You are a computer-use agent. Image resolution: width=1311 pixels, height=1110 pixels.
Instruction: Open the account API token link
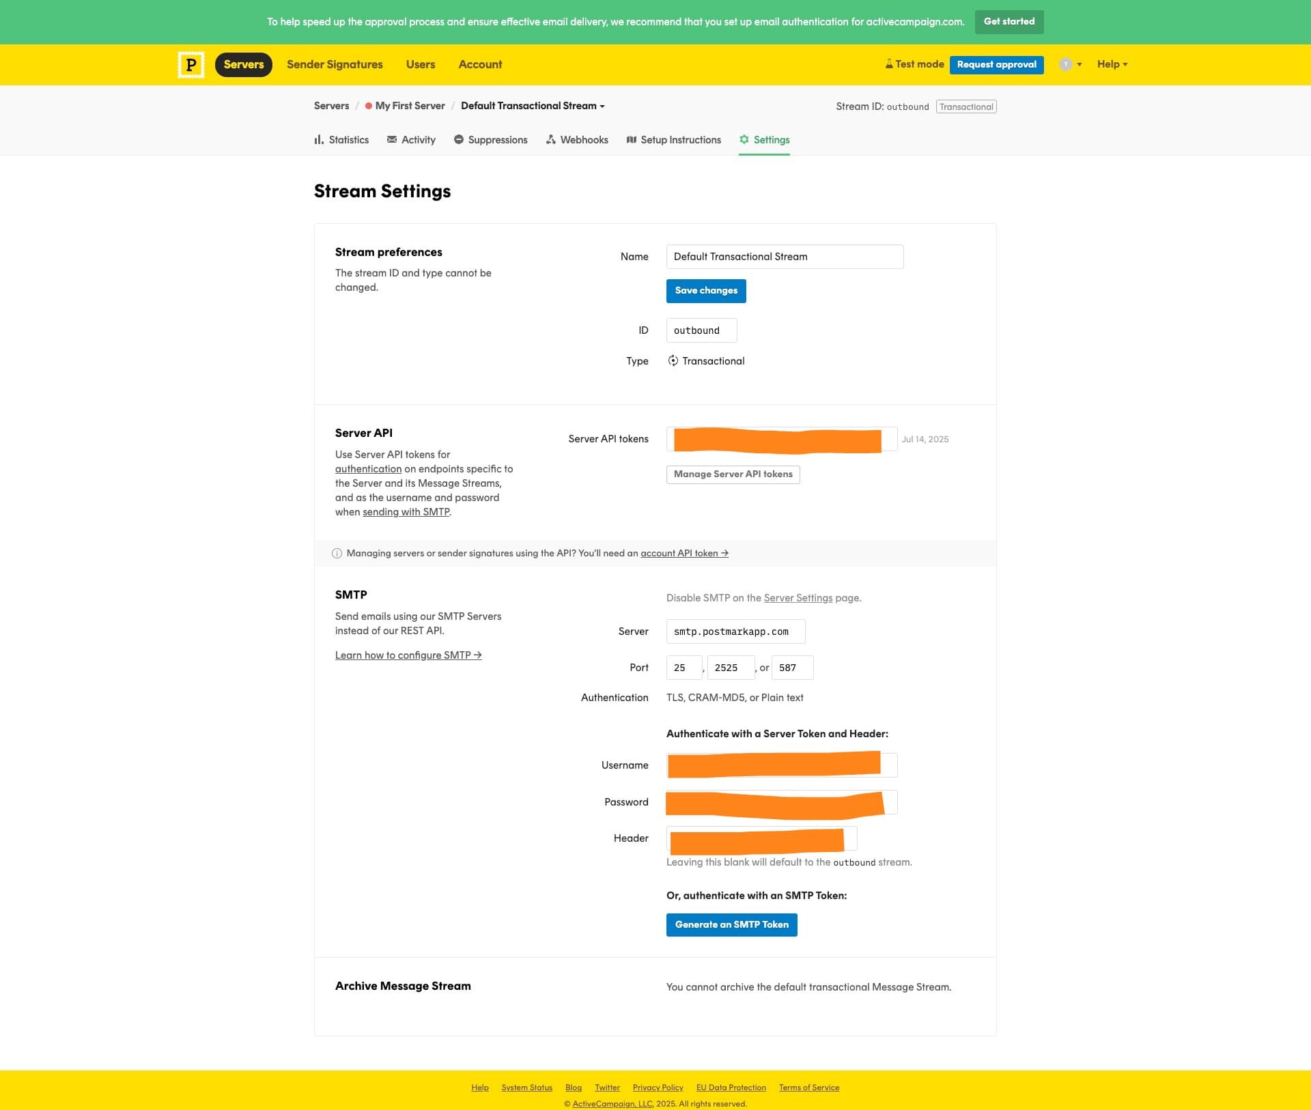click(x=683, y=554)
